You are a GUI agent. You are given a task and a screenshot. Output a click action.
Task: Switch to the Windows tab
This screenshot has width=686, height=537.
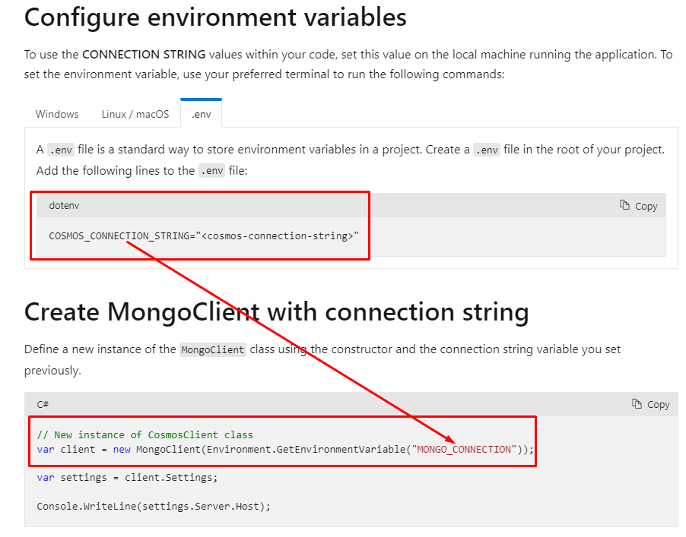[56, 114]
